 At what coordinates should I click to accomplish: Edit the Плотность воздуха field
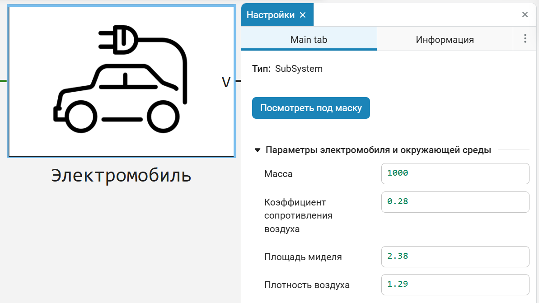(x=455, y=284)
